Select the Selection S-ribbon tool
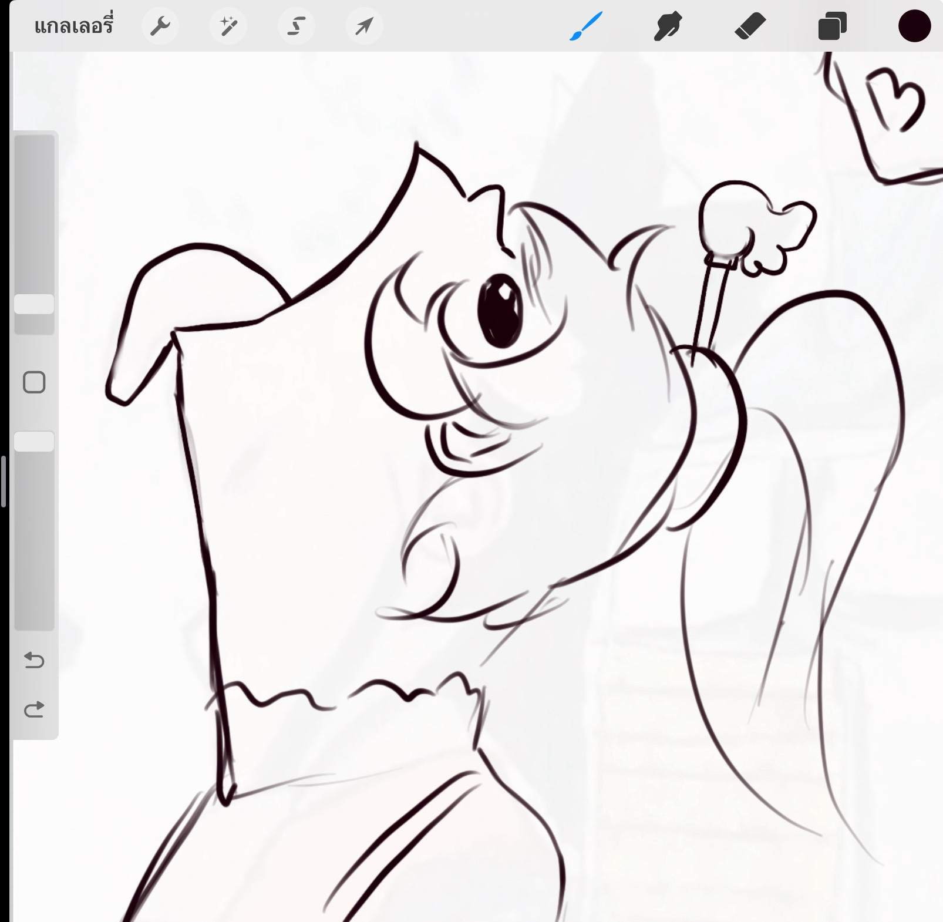Screen dimensions: 943x922 click(297, 26)
